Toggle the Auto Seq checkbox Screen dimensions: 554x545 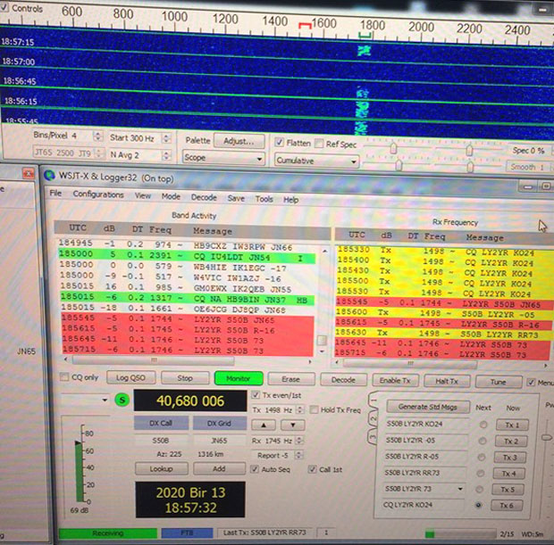[255, 469]
